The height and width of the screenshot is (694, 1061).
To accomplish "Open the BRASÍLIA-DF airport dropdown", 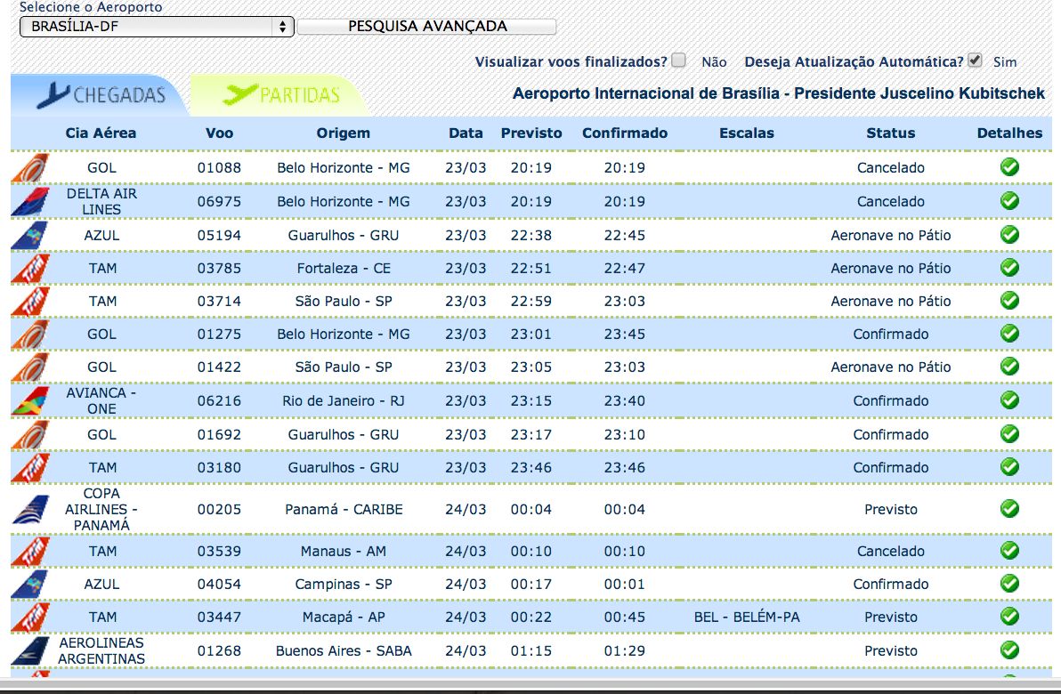I will pos(157,27).
